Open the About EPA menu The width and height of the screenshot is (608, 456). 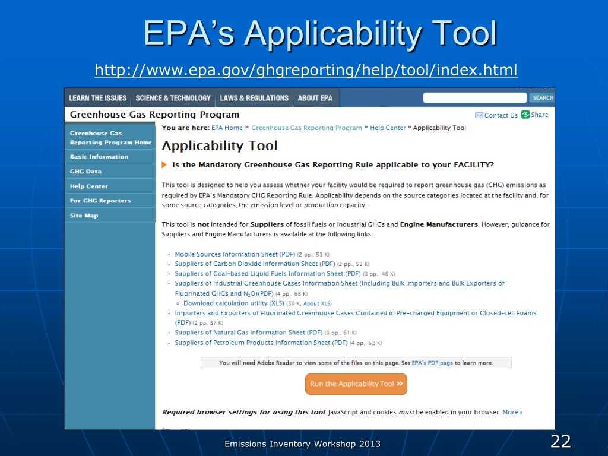coord(315,98)
